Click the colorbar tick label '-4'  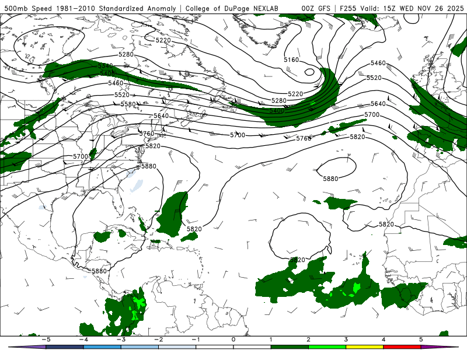coord(83,339)
